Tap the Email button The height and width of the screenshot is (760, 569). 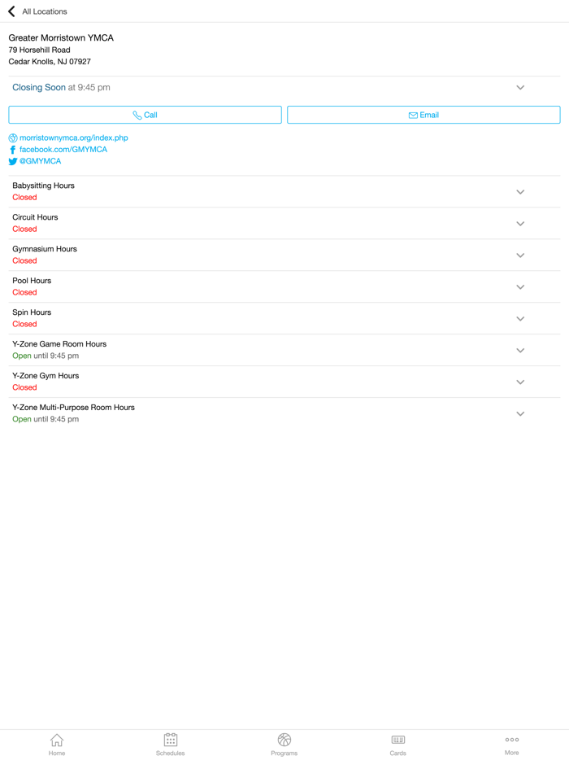(x=423, y=115)
